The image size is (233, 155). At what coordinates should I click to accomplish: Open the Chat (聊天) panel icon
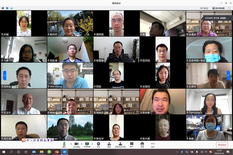(x=132, y=144)
